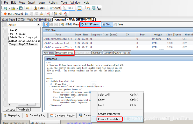Screen dimensions: 193x124
Task: Click the red circle grid icon
Action: (66, 14)
